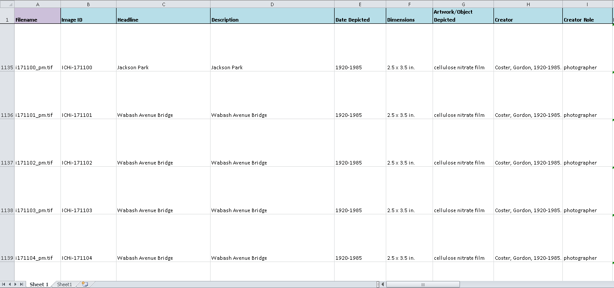
Task: Click the tab bar split handle
Action: (378, 284)
